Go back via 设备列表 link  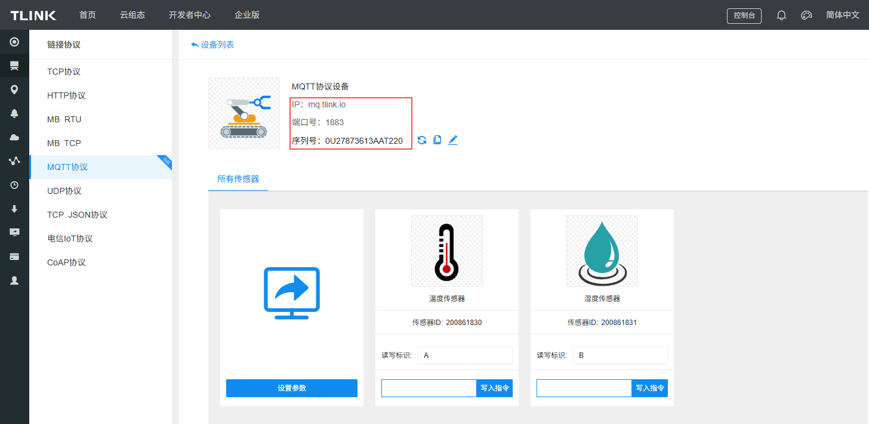213,45
